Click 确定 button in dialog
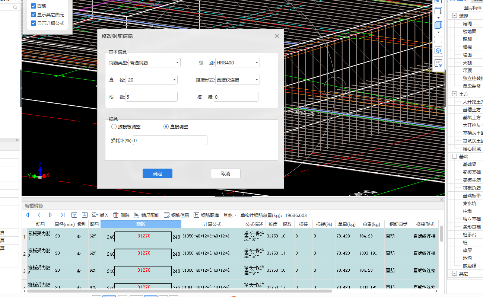The image size is (483, 297). [x=158, y=173]
